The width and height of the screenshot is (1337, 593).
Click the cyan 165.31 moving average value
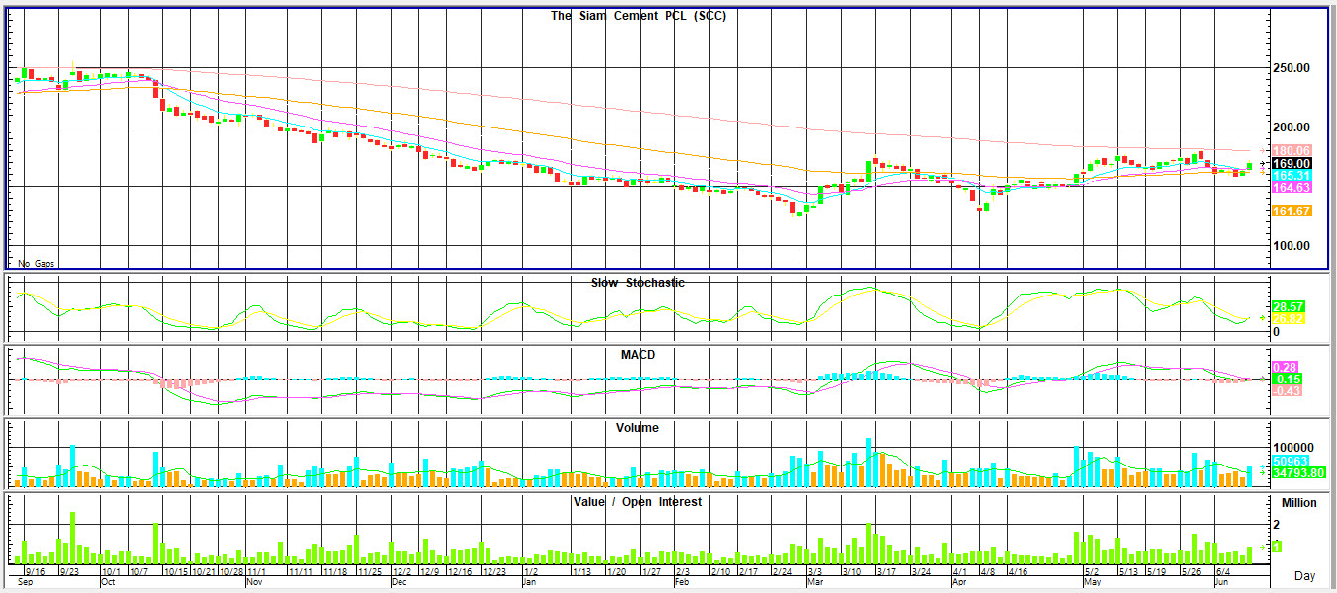tap(1292, 175)
